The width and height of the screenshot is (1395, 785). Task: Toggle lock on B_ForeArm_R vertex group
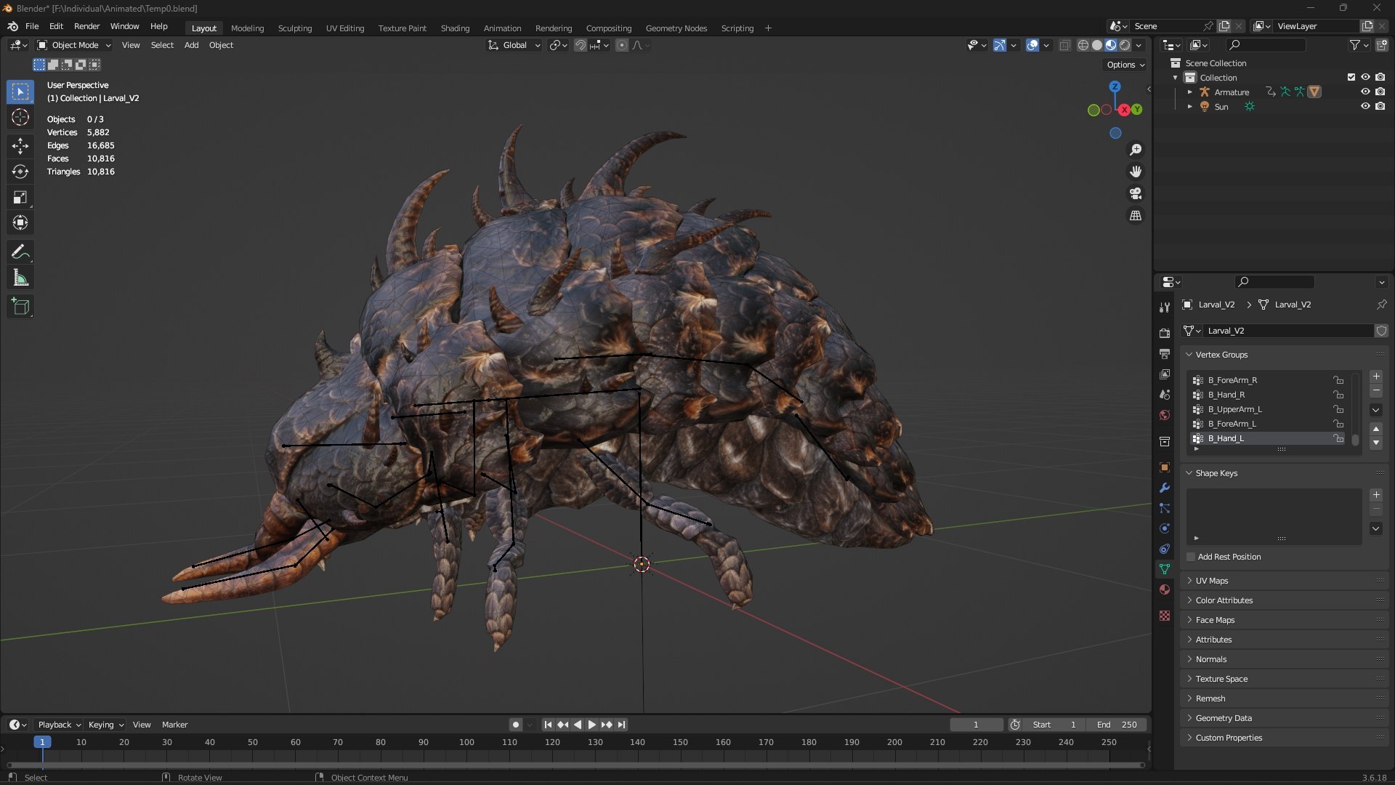(x=1338, y=380)
